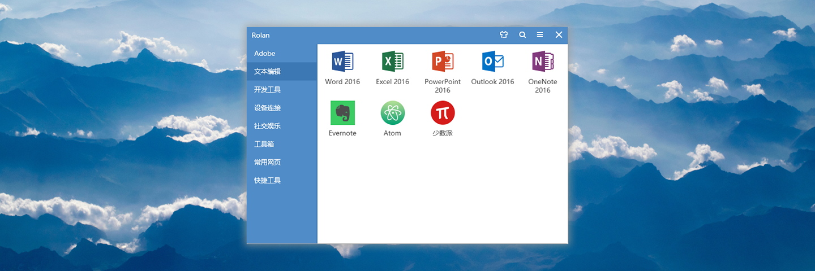Launch Word 2016 from the launcher

pos(342,61)
